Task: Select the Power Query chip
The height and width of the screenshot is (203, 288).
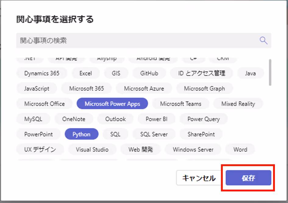Action: [204, 119]
